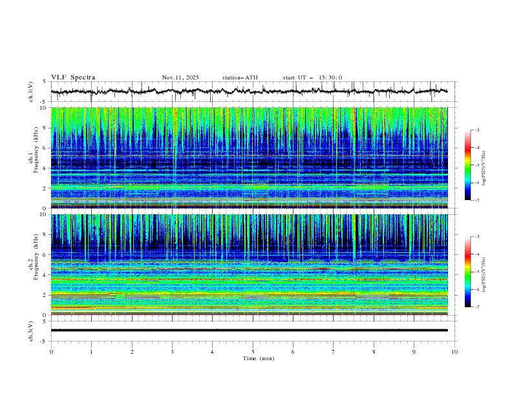Click the "-7" tick of lower color bar
The image size is (512, 395).
pos(477,307)
